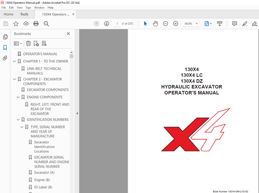
Task: Open the EXCAVATOR COMPONENTS sub-bookmark
Action: coord(48,90)
